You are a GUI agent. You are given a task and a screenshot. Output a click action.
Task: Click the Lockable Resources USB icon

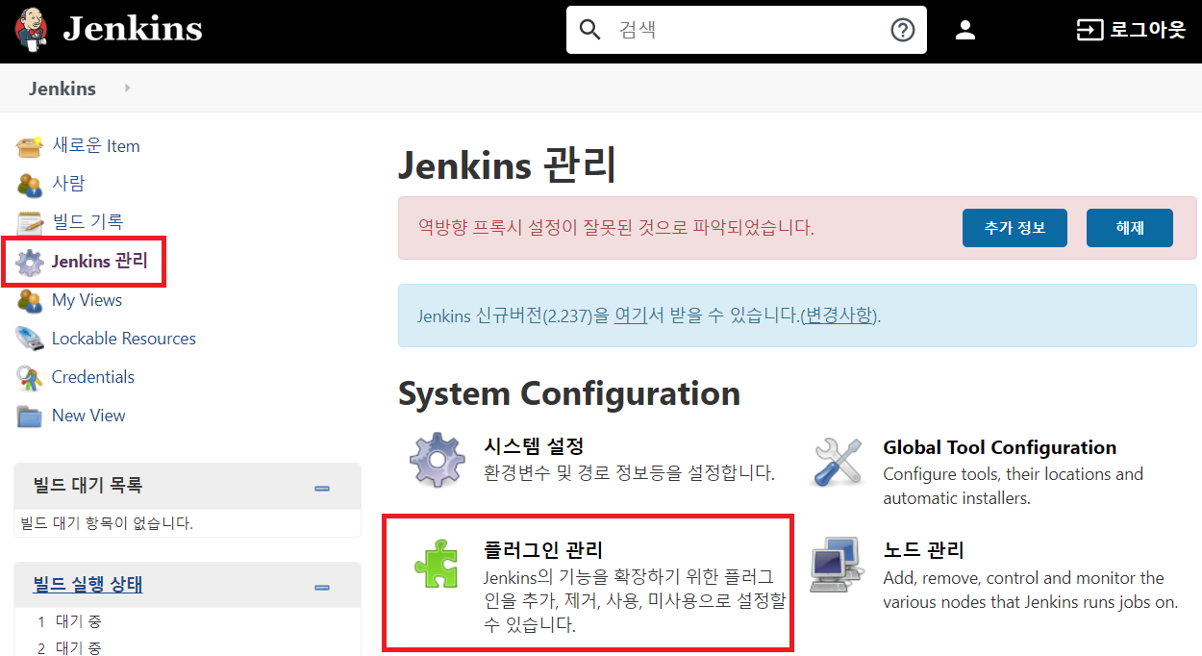click(30, 339)
